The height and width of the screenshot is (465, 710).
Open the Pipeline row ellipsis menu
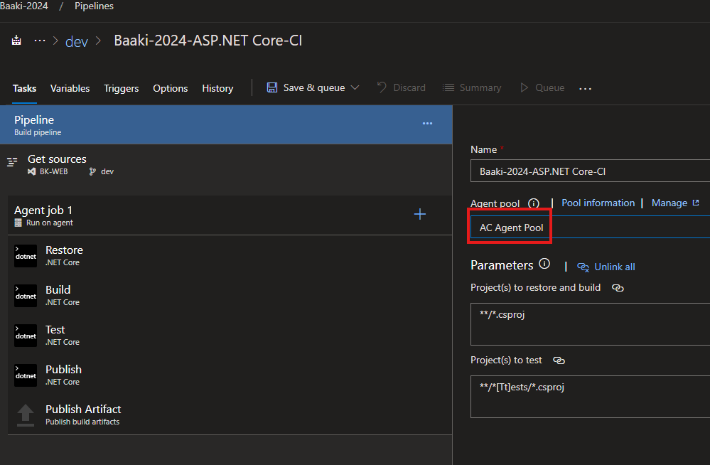coord(427,123)
